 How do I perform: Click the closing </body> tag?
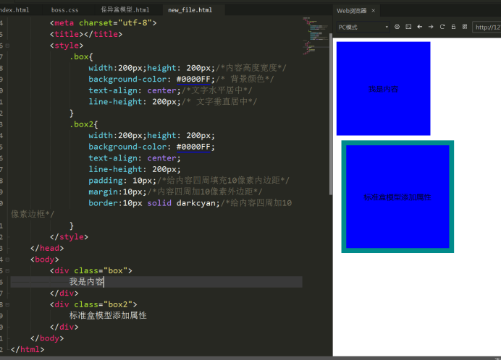pyautogui.click(x=47, y=338)
